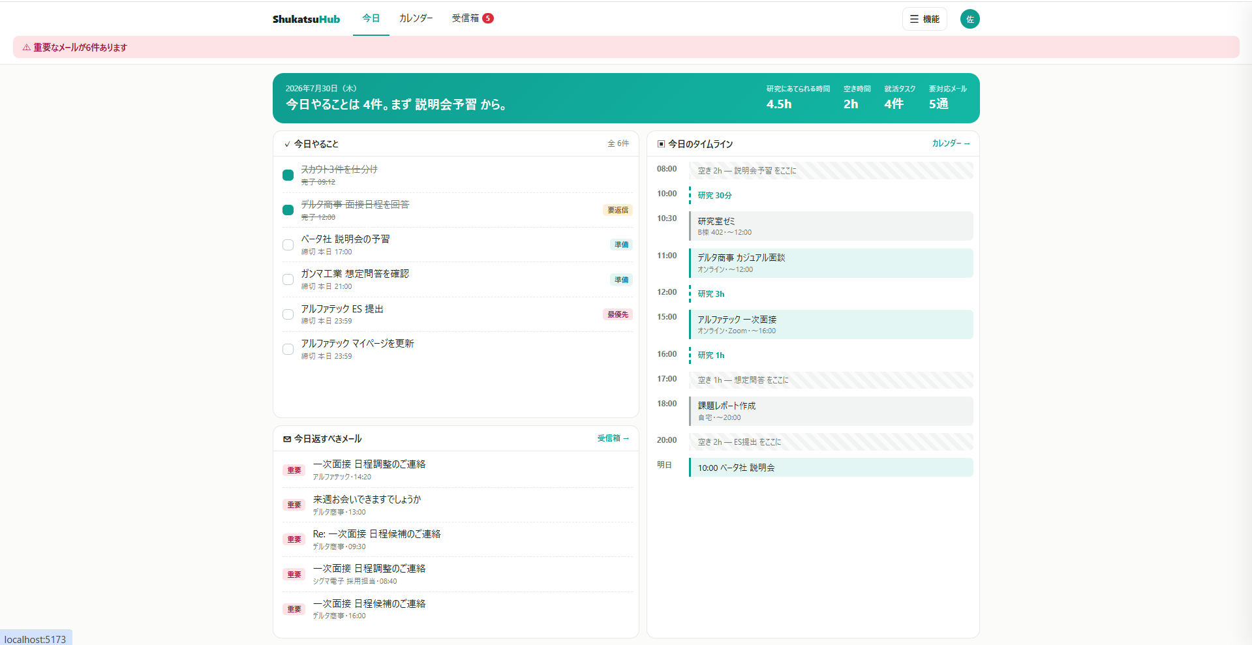This screenshot has height=645, width=1252.
Task: Uncheck the completed デルタ商事 面接日程を回答 task
Action: [x=288, y=210]
